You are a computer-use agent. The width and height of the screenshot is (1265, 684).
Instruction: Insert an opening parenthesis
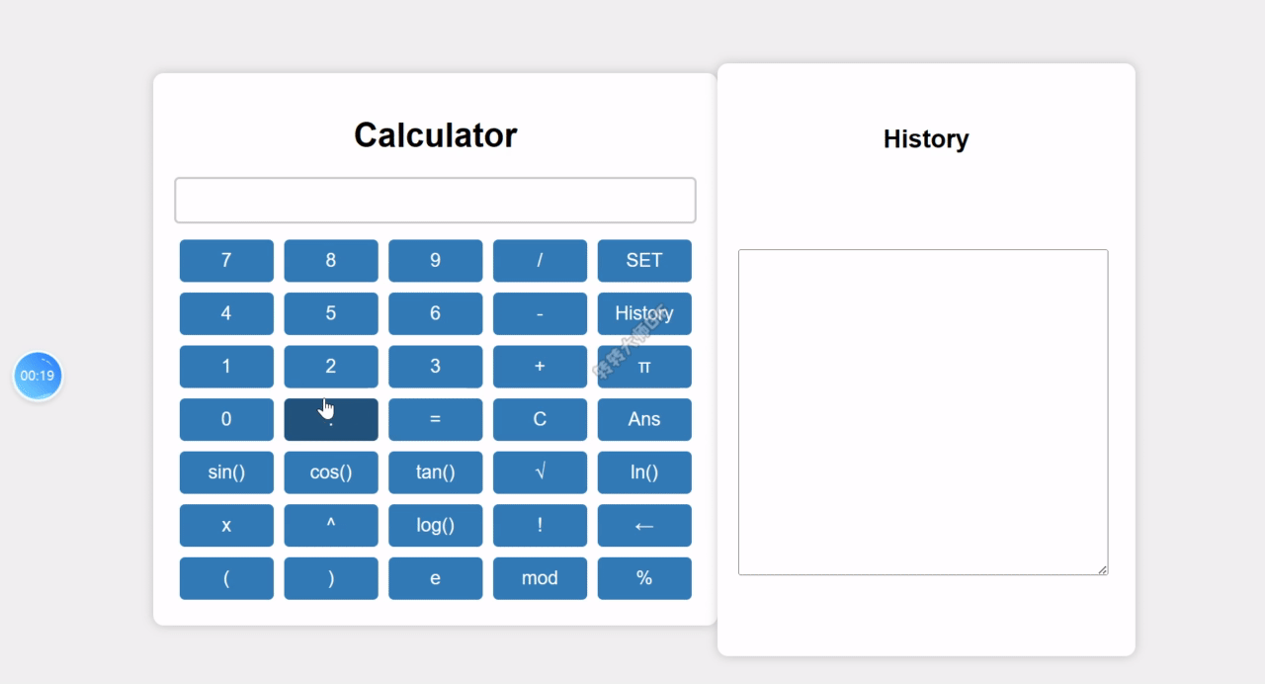(x=226, y=578)
